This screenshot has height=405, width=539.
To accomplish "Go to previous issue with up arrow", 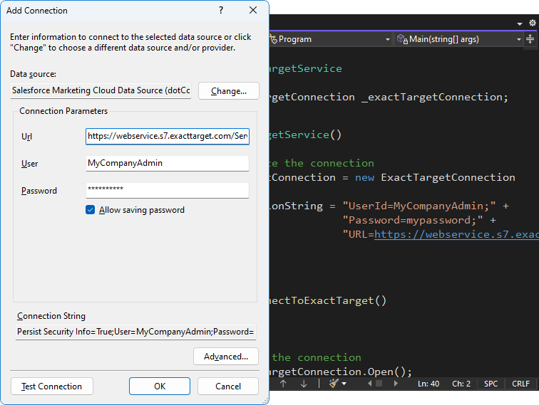I will point(283,384).
